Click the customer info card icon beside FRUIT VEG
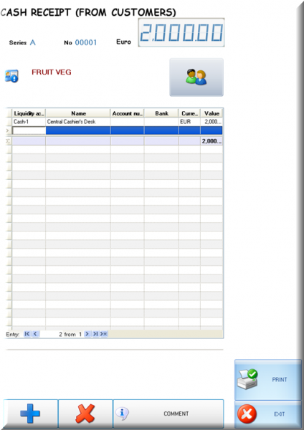The height and width of the screenshot is (430, 304). point(11,76)
